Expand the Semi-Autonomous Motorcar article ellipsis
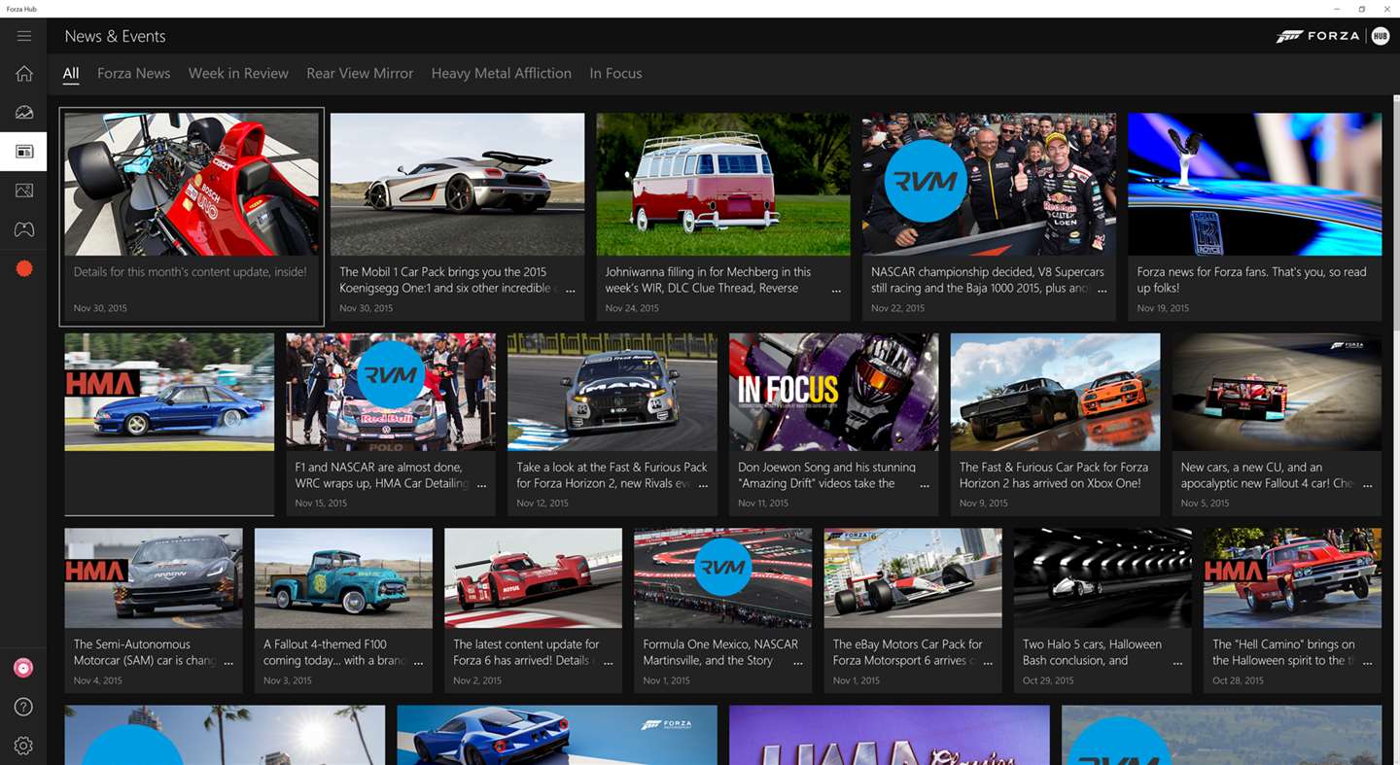The width and height of the screenshot is (1400, 765). (228, 662)
